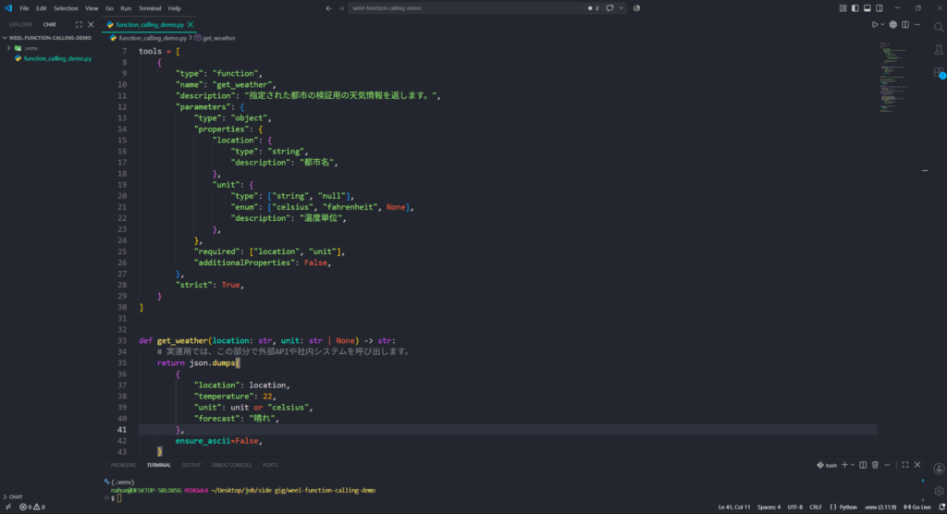
Task: Open the Terminal menu
Action: click(150, 8)
